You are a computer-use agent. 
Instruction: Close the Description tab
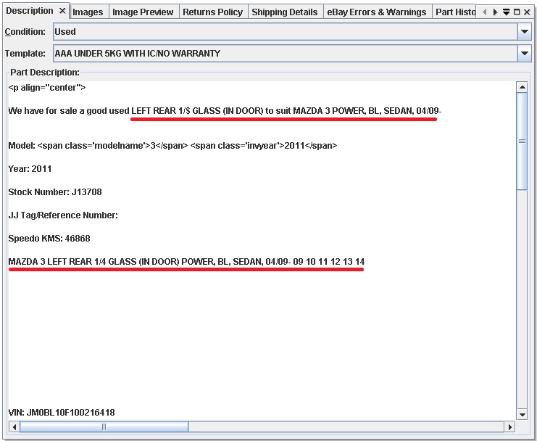(62, 12)
